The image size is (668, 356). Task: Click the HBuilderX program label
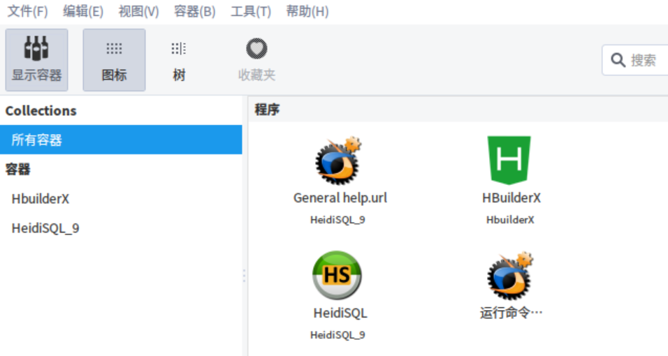[x=511, y=198]
